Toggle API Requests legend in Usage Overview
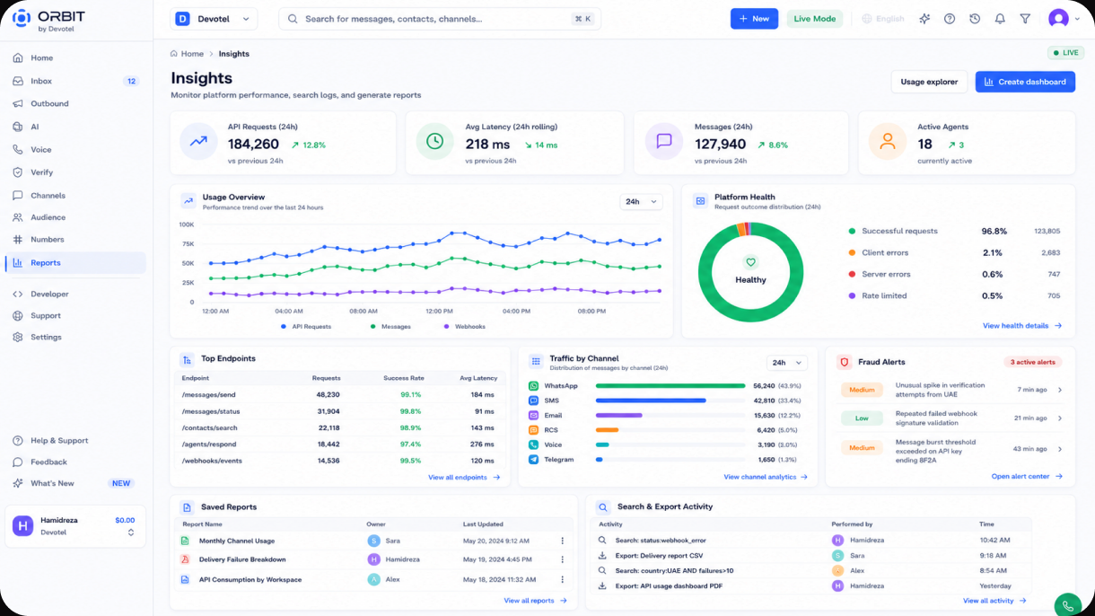The width and height of the screenshot is (1095, 616). coord(307,327)
